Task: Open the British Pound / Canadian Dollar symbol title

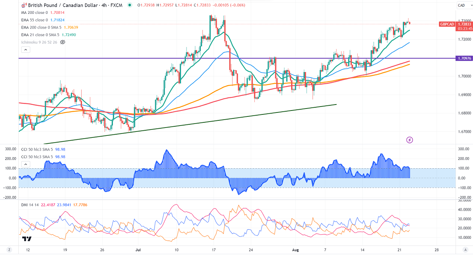Action: pyautogui.click(x=75, y=5)
